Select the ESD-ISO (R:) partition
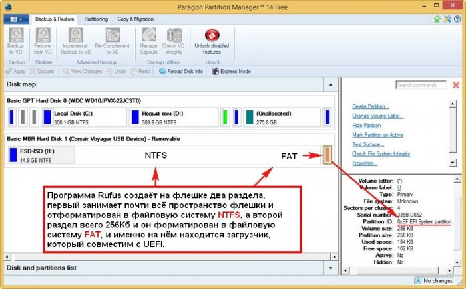The image size is (466, 289). (41, 155)
